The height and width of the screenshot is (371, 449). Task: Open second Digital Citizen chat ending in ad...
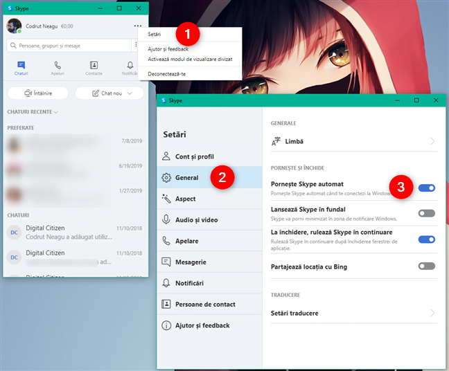click(x=75, y=257)
